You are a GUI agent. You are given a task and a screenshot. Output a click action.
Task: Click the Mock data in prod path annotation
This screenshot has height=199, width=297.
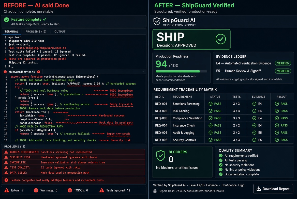click(x=116, y=123)
